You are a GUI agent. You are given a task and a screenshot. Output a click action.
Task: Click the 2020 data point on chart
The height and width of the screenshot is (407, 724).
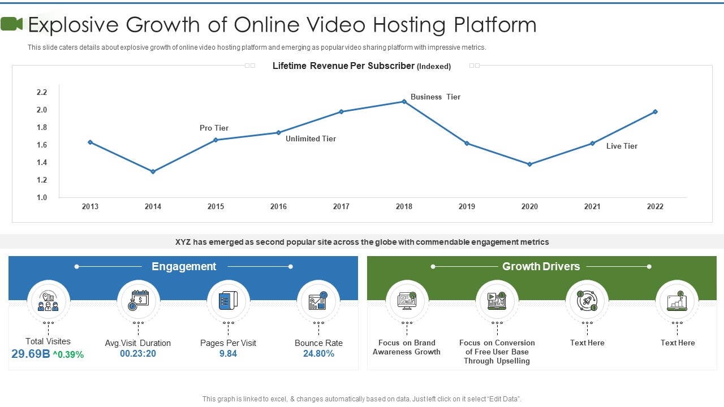coord(529,164)
